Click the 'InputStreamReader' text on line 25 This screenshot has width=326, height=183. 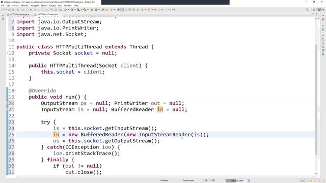pyautogui.click(x=165, y=134)
